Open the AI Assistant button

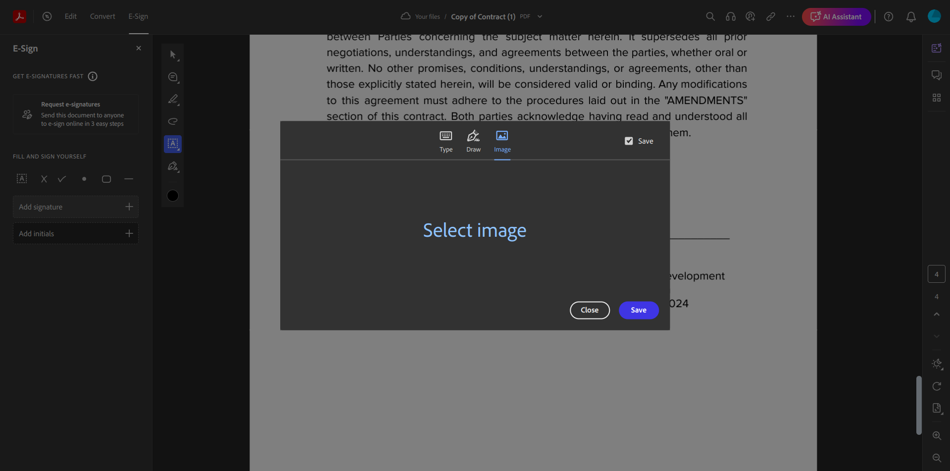pos(836,17)
